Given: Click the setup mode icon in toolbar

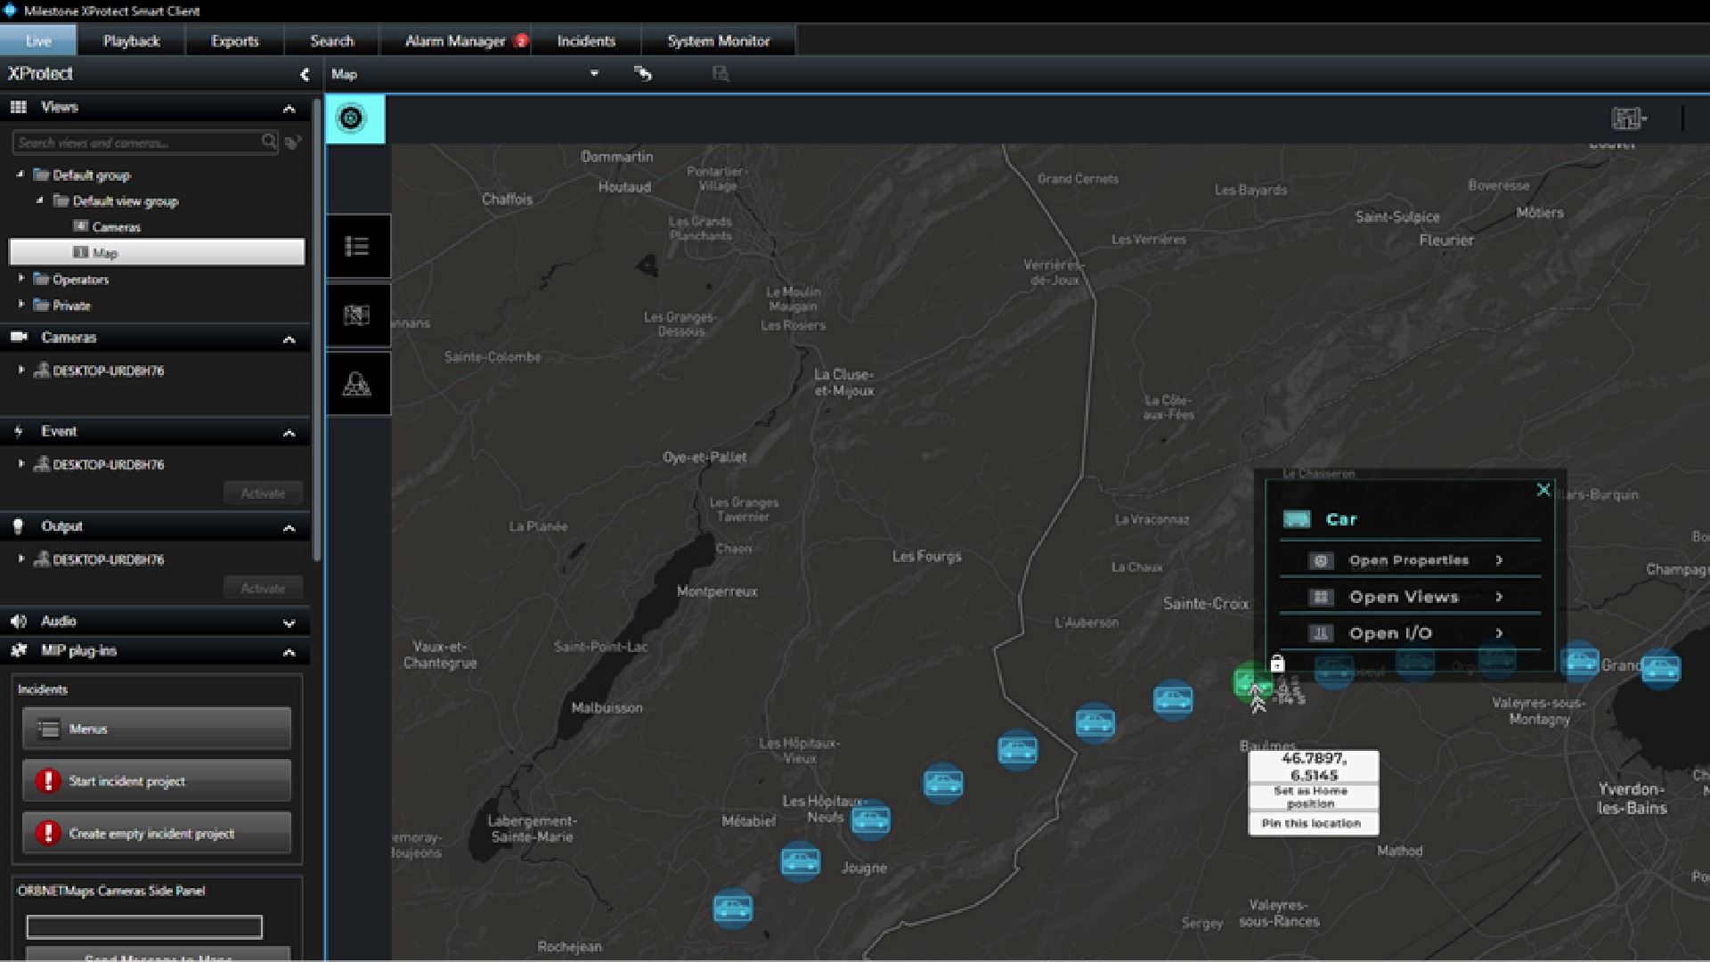Looking at the screenshot, I should pos(642,74).
